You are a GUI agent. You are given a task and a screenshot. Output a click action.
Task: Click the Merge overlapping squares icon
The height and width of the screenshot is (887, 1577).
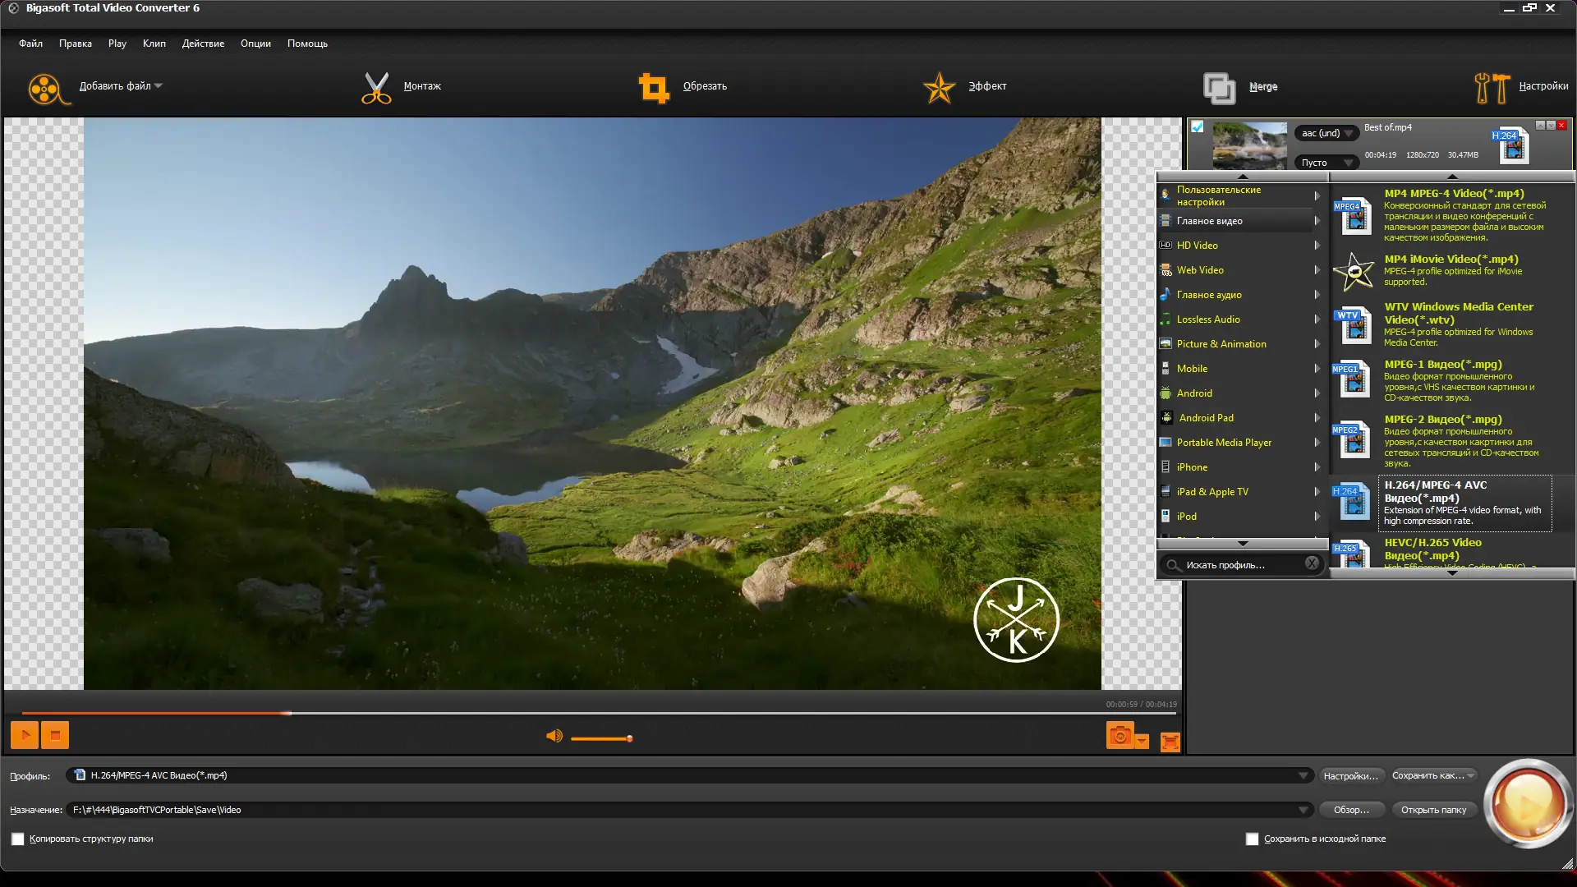click(1219, 88)
